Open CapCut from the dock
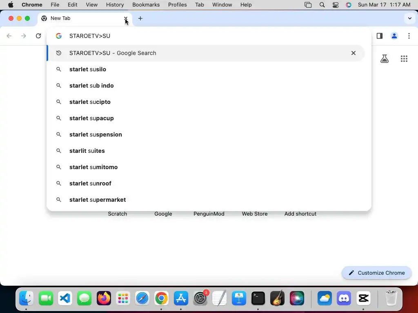This screenshot has height=313, width=418. coord(363,298)
